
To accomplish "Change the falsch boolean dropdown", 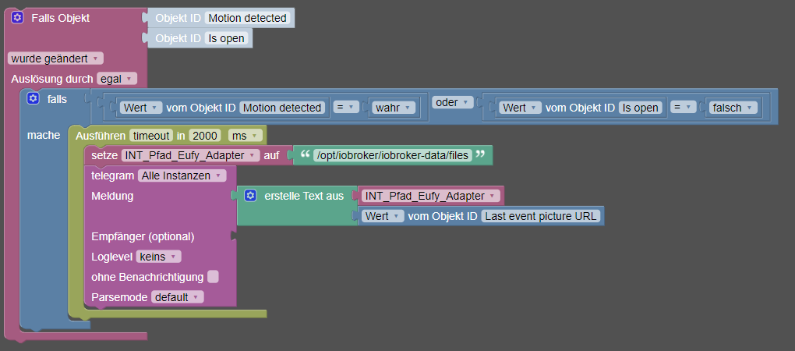I will tap(730, 108).
